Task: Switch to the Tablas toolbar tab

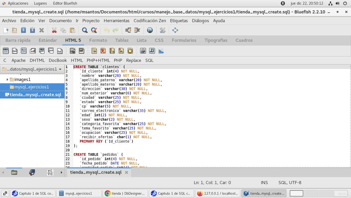Action: coord(122,40)
